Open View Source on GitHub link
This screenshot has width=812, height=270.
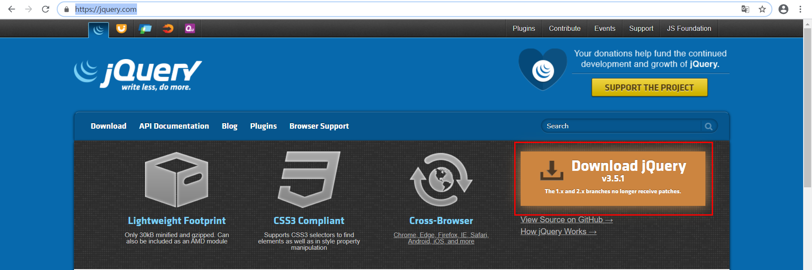click(x=566, y=220)
